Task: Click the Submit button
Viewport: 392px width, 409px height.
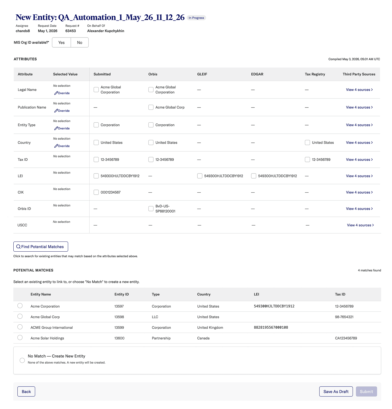Action: click(366, 391)
